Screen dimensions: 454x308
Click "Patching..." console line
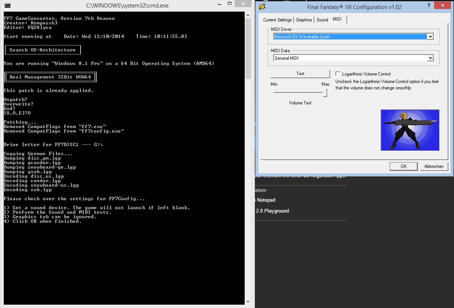tap(20, 122)
